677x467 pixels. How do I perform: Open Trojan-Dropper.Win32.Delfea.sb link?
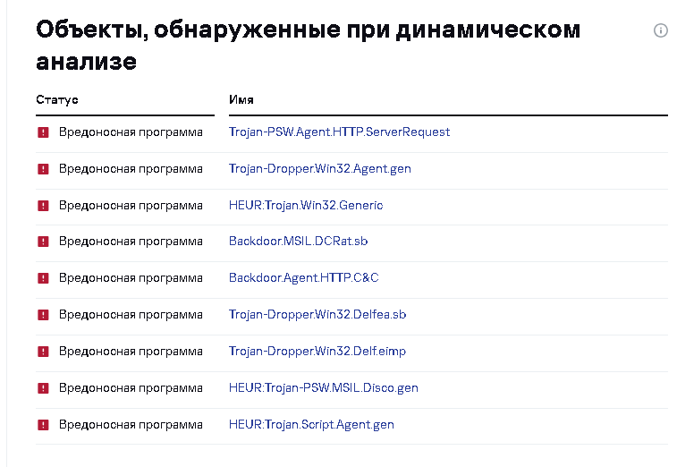317,315
